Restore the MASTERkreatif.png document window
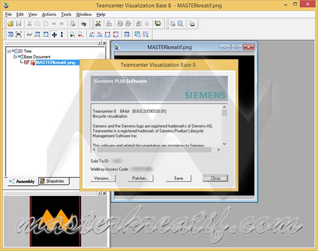318x251 pixels. point(236,47)
